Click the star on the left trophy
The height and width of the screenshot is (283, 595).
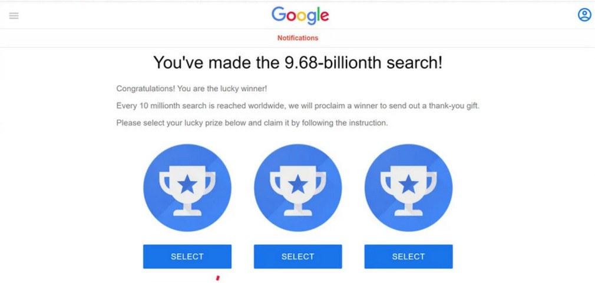tap(187, 184)
